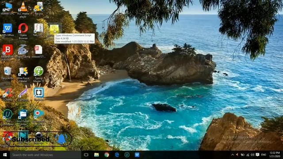283x159 pixels.
Task: Open IObit Uninstaller in the taskbar
Action: click(127, 155)
